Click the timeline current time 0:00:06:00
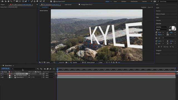This screenshot has width=178, height=100. [6, 68]
